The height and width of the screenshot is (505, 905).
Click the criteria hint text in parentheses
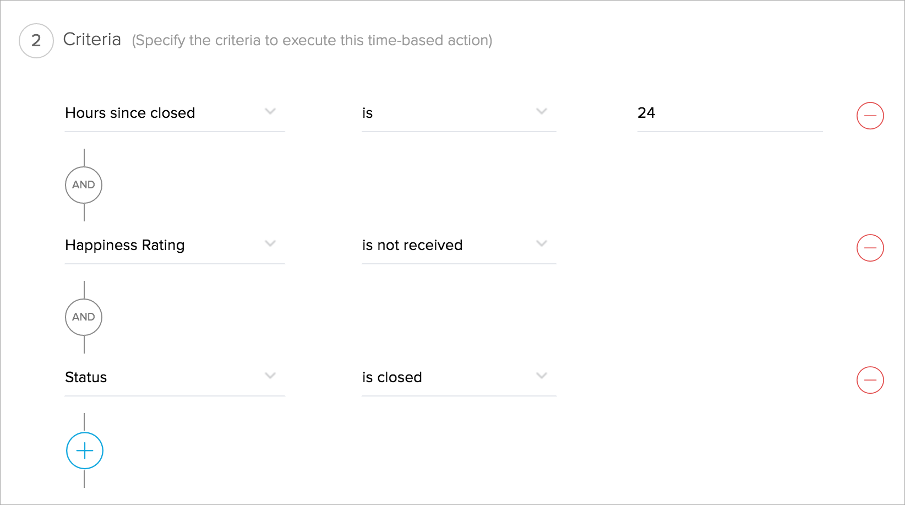pos(312,41)
